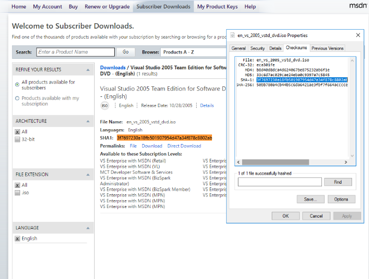Click the Cancel button

click(x=316, y=216)
